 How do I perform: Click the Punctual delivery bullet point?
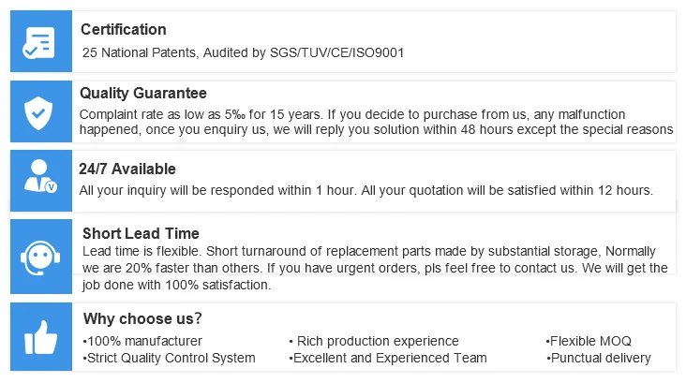(598, 358)
